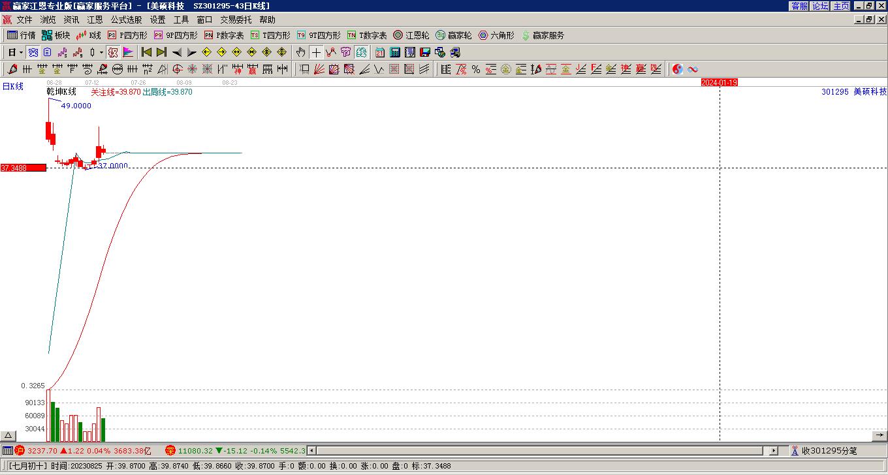Image resolution: width=888 pixels, height=475 pixels.
Task: Open the 公式选股 menu
Action: click(x=126, y=20)
